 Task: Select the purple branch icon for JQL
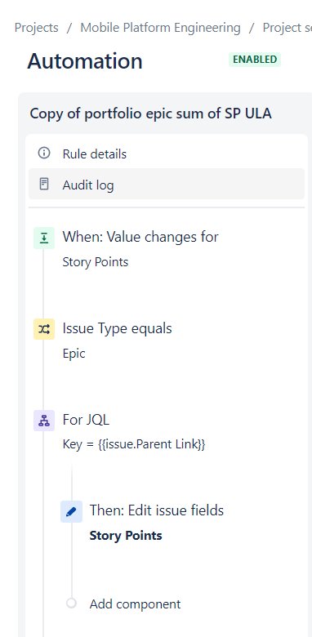click(x=44, y=421)
